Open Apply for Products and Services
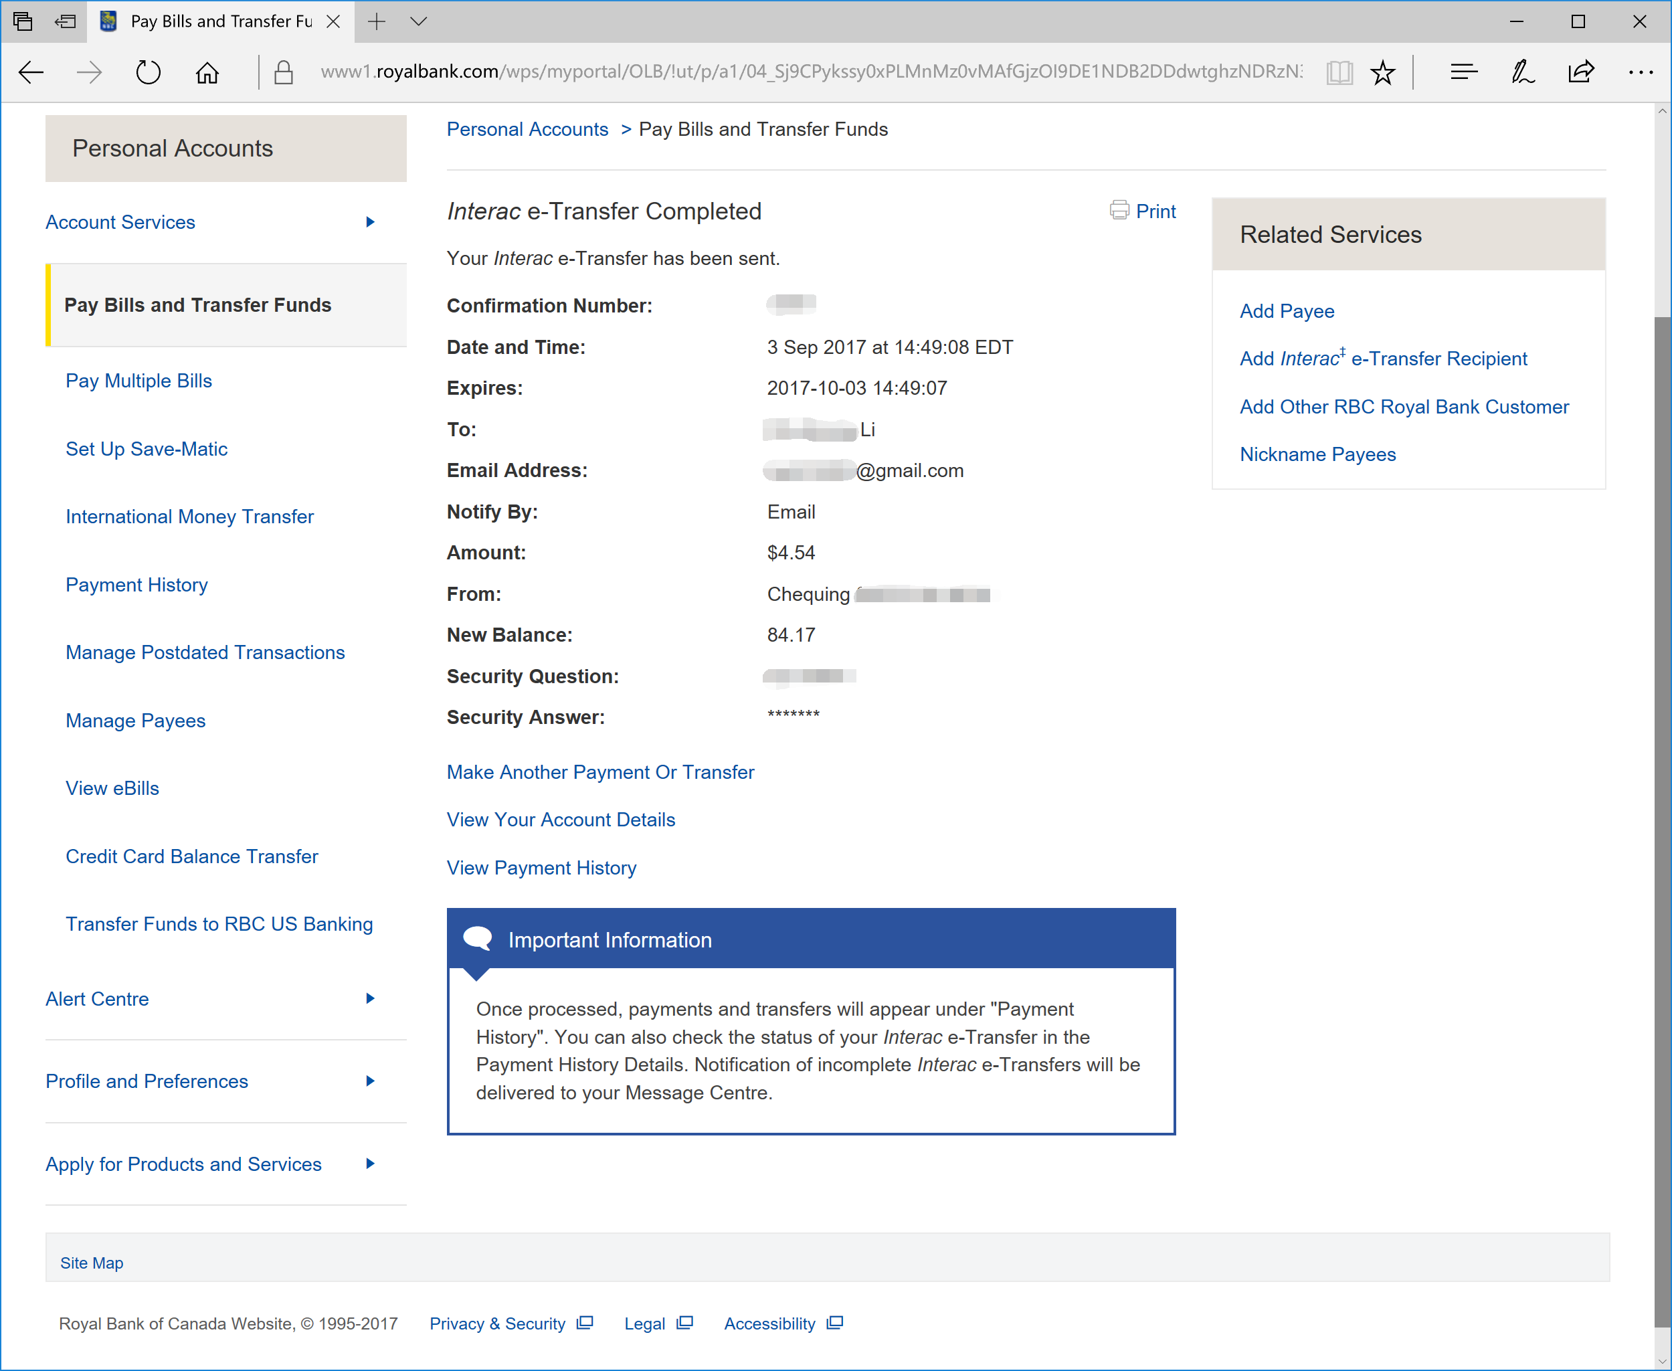Viewport: 1672px width, 1371px height. (183, 1164)
